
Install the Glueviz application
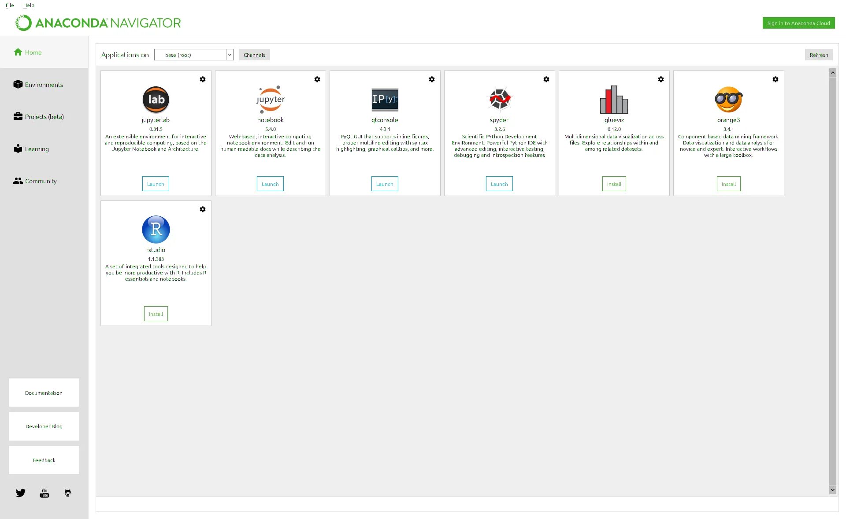click(x=614, y=184)
